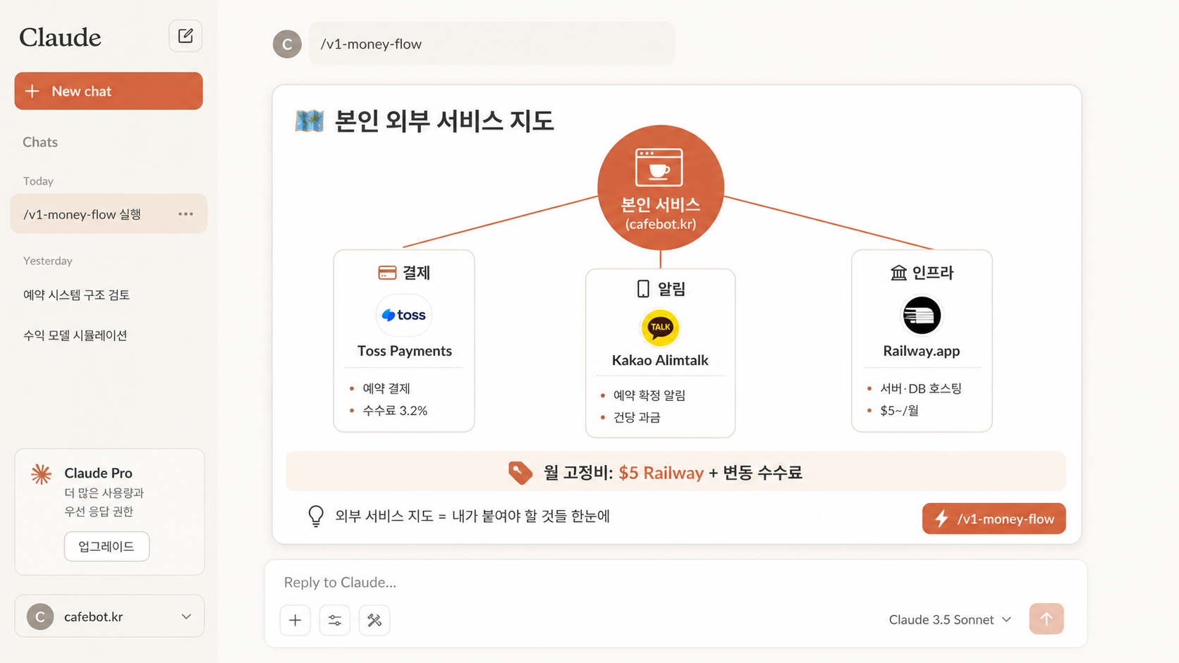Click the toss logo
Screen dimensions: 1179x663
coord(404,315)
